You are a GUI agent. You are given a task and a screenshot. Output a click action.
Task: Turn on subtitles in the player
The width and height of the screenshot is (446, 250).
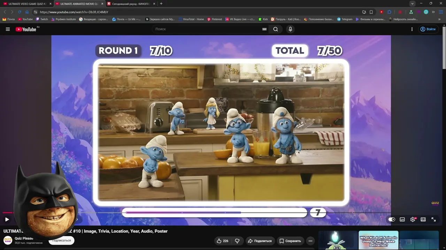click(x=402, y=219)
